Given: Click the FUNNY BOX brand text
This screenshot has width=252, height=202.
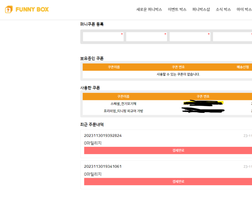Looking at the screenshot, I should tap(32, 9).
